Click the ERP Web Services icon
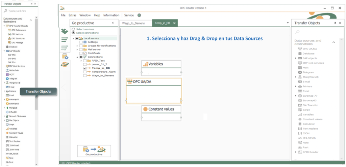This screenshot has width=346, height=167. coord(7,66)
